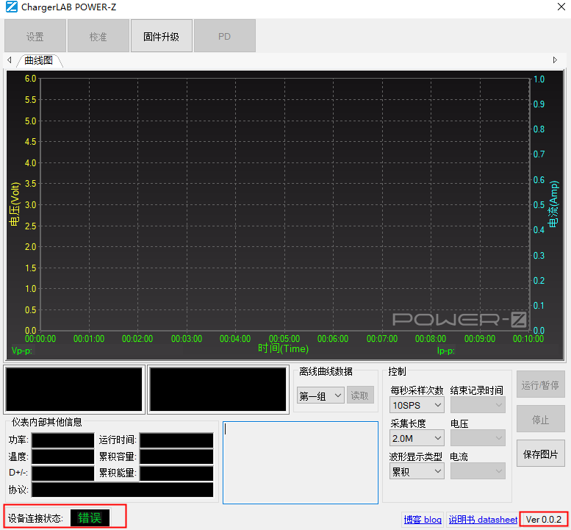Click the ChargerLAB POWER-Z app icon
This screenshot has width=571, height=530.
11,7
